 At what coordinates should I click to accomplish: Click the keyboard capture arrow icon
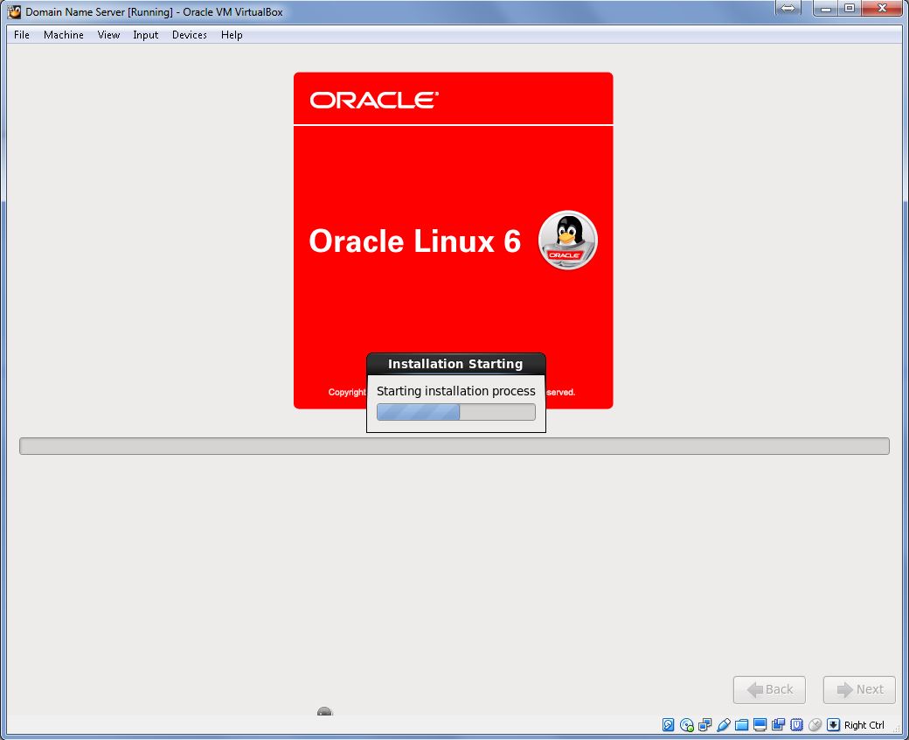(833, 724)
